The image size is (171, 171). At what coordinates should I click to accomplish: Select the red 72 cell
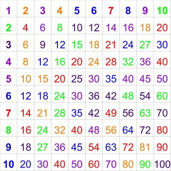[128, 147]
